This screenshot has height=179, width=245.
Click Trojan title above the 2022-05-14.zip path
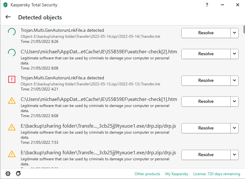(62, 30)
